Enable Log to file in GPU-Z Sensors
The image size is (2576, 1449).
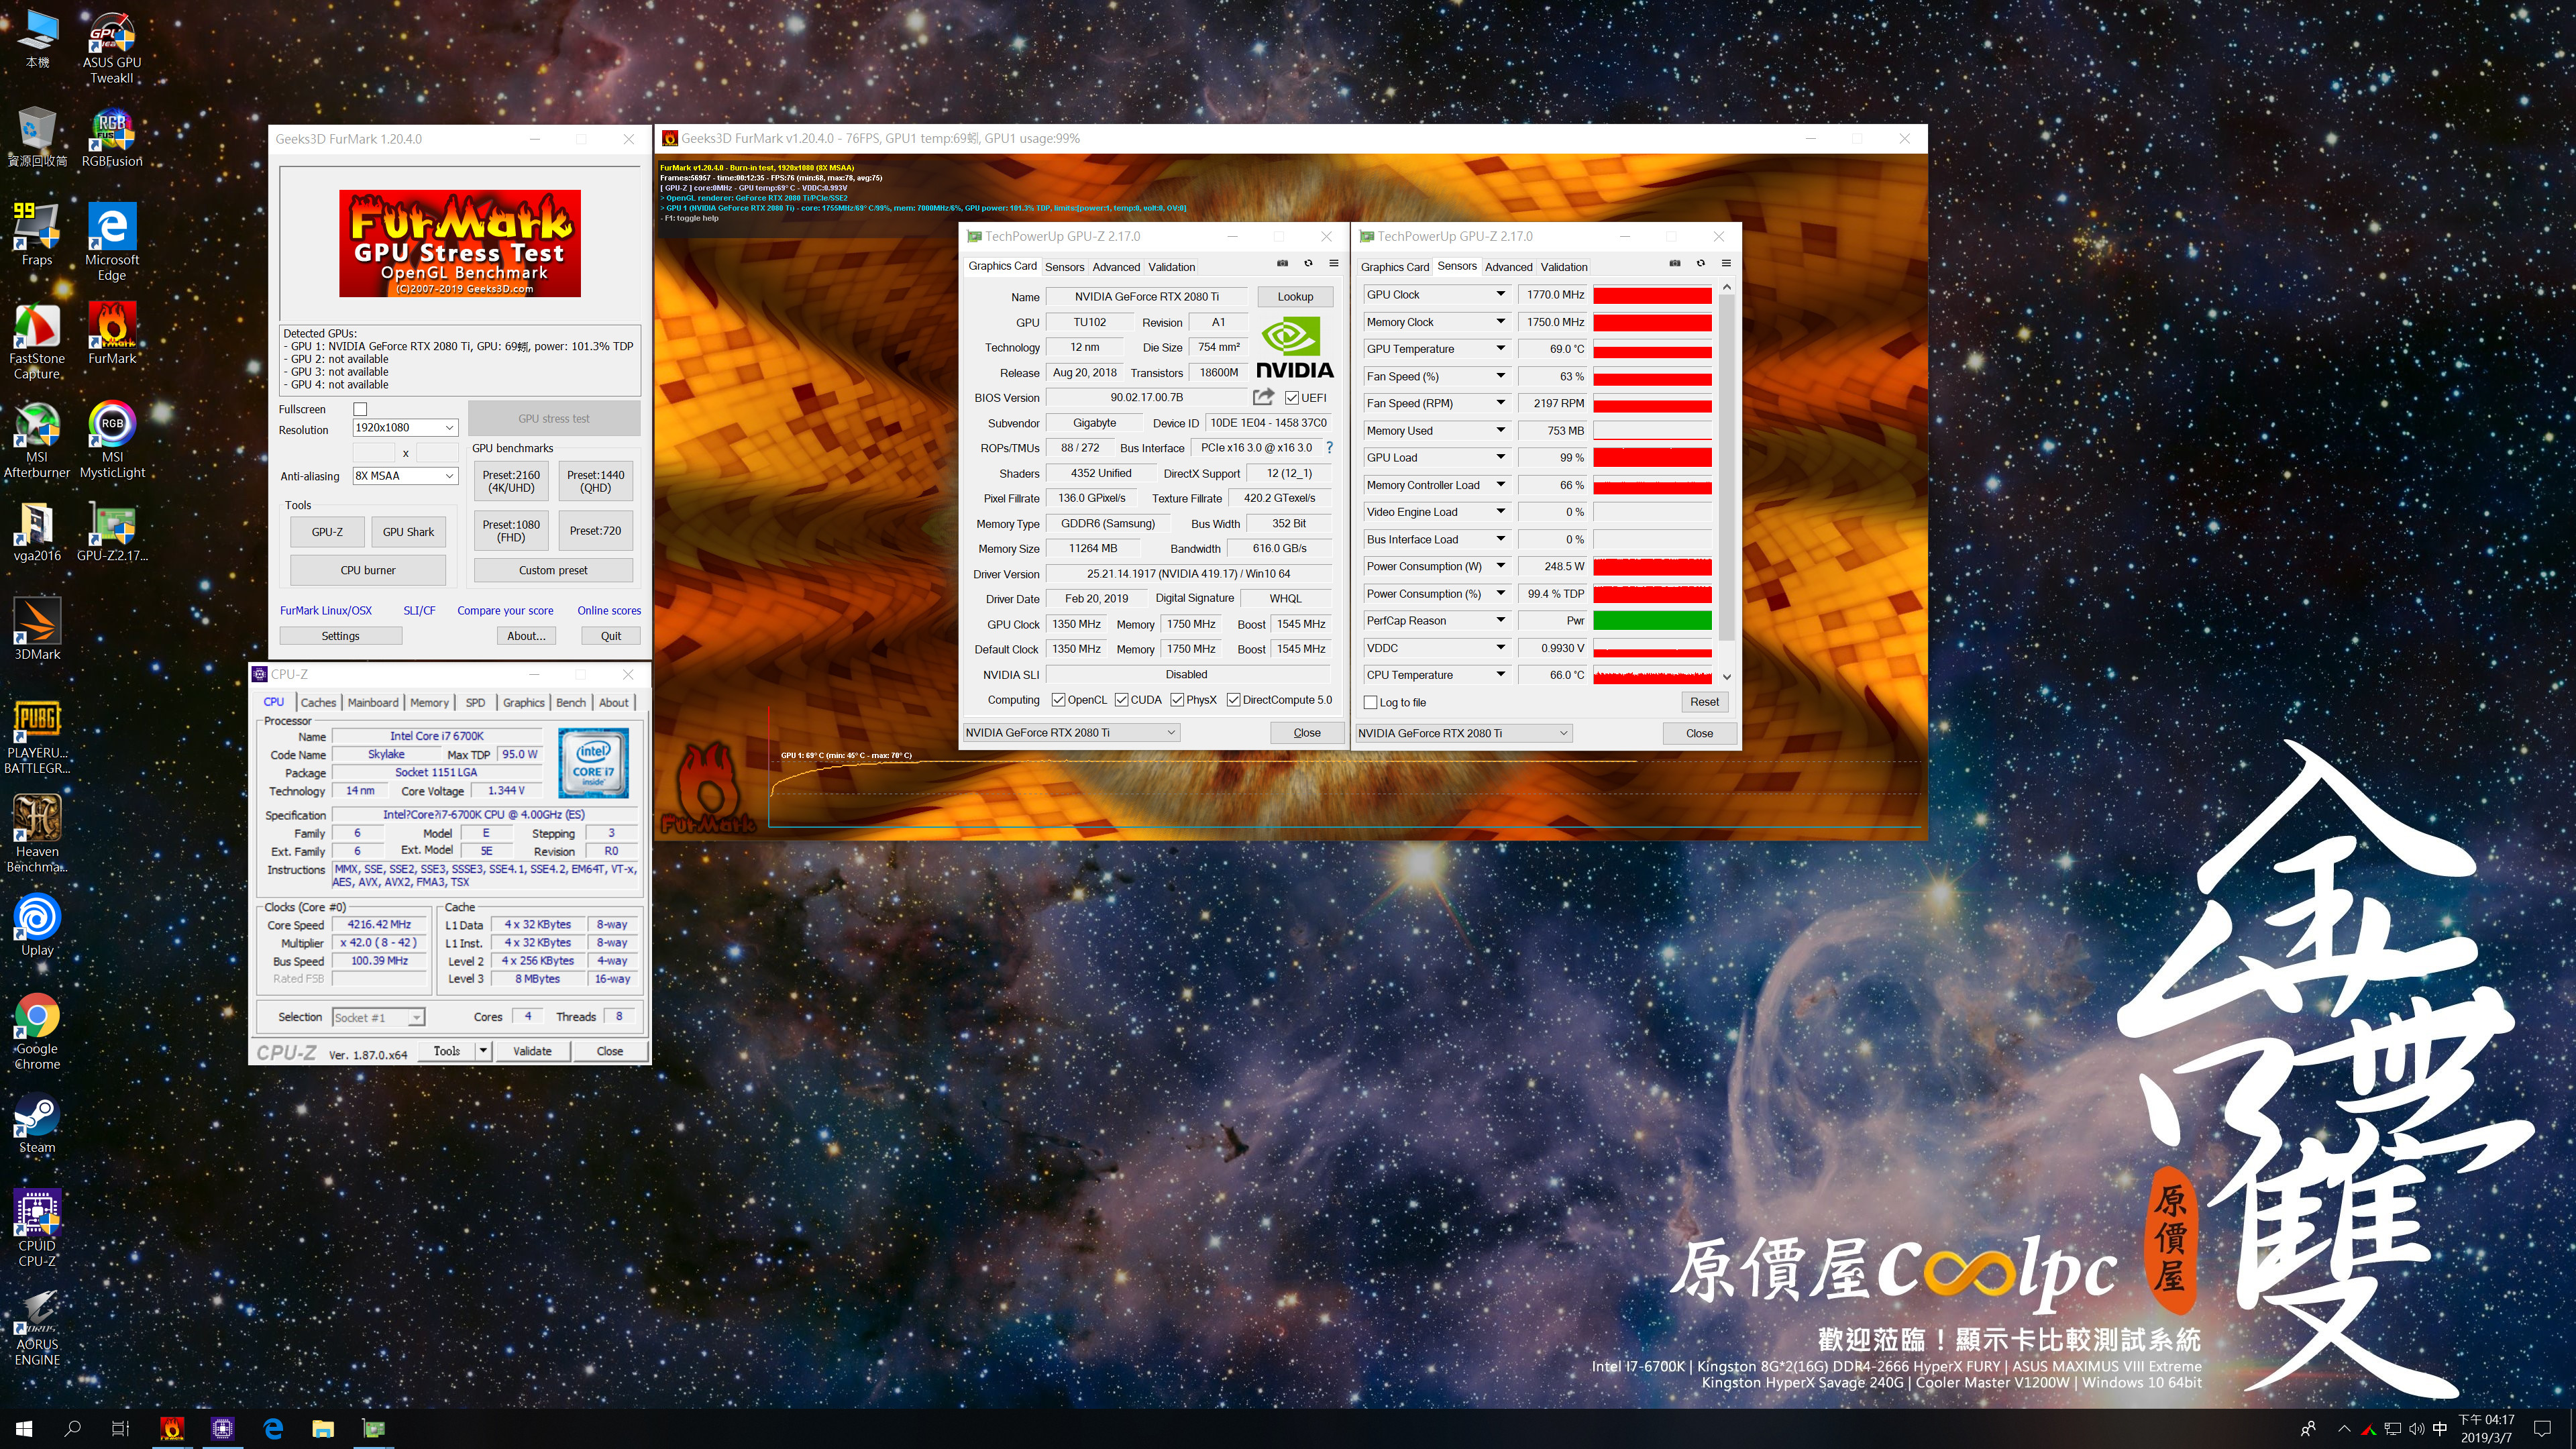tap(1371, 703)
